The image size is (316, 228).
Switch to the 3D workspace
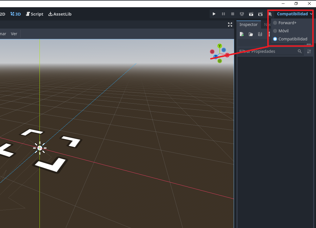click(x=16, y=14)
